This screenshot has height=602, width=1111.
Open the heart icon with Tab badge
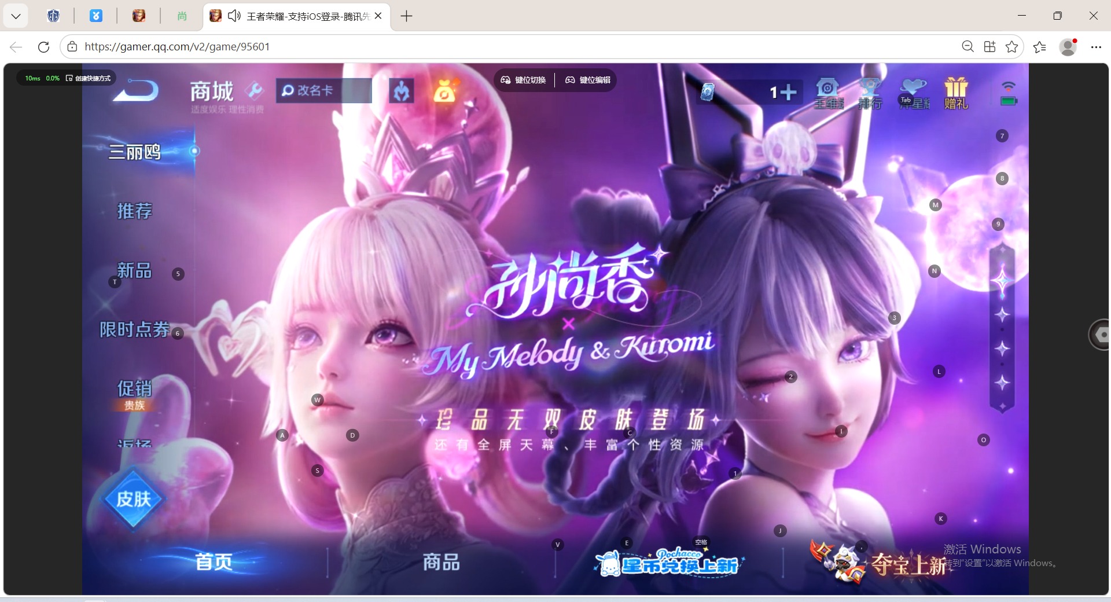click(914, 93)
